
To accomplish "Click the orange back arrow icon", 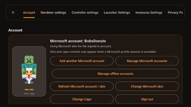I will pyautogui.click(x=13, y=12).
